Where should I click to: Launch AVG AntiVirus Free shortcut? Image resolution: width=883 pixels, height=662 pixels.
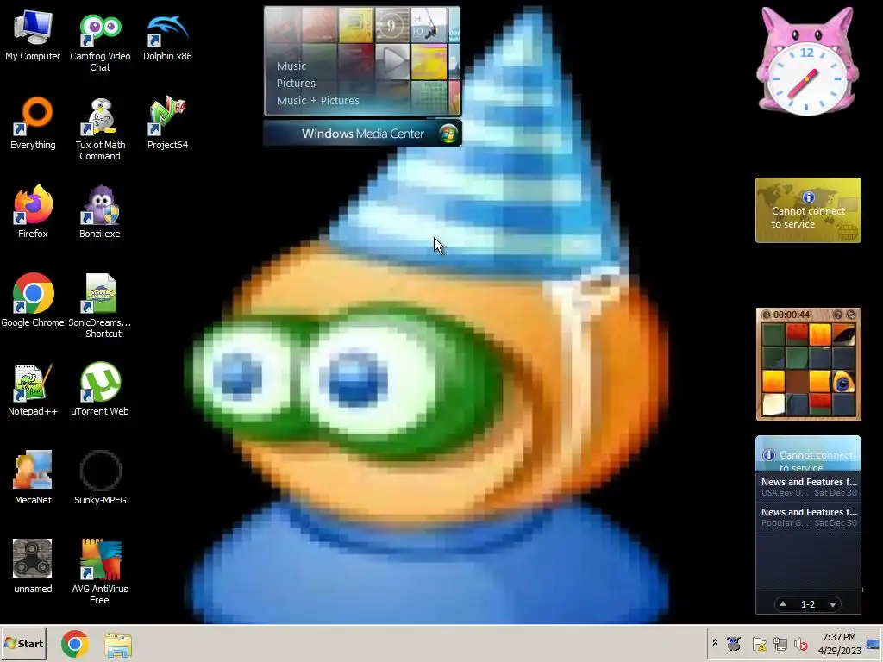coord(100,572)
